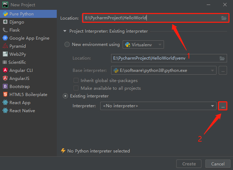Screen dimensions: 233x170
Task: Select New environment using radio button
Action: pos(67,45)
